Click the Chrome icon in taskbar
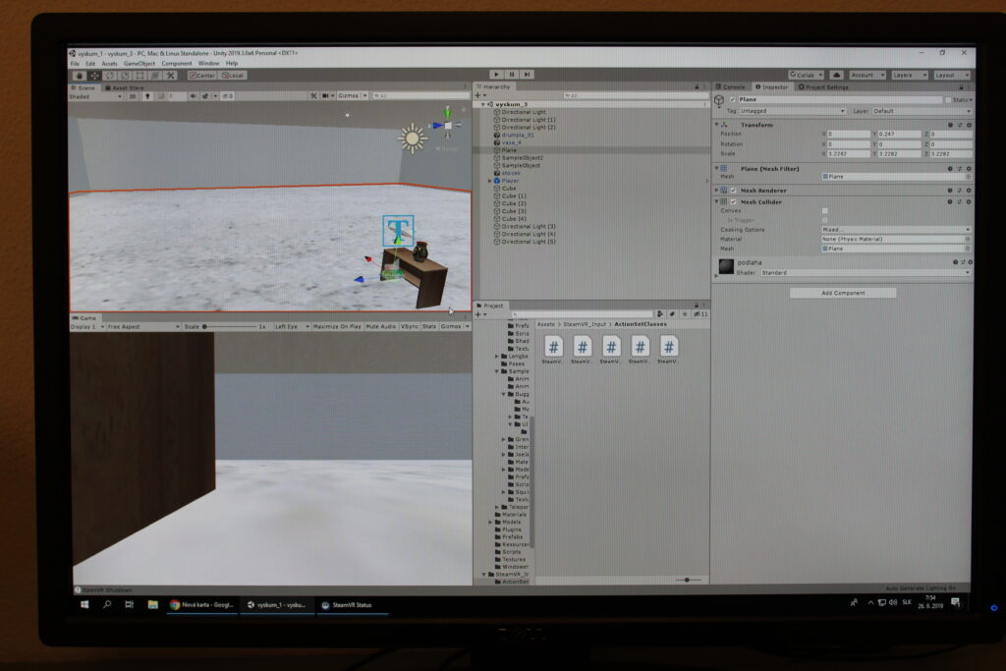This screenshot has height=671, width=1006. point(175,604)
